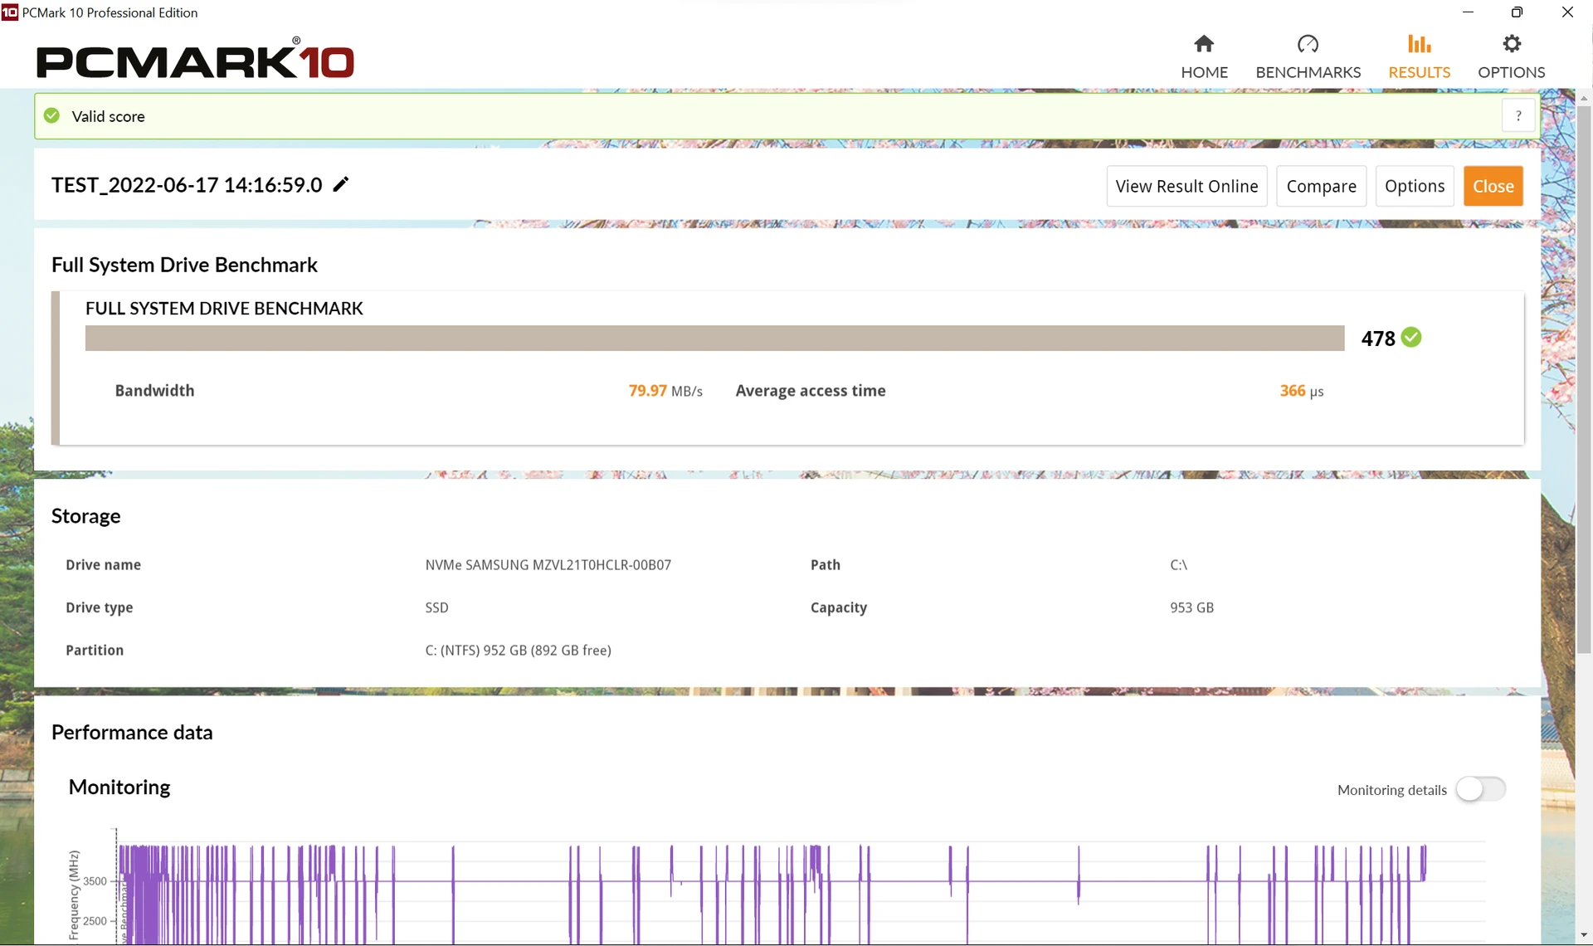This screenshot has width=1593, height=946.
Task: Click the pencil icon to rename the result
Action: pos(340,184)
